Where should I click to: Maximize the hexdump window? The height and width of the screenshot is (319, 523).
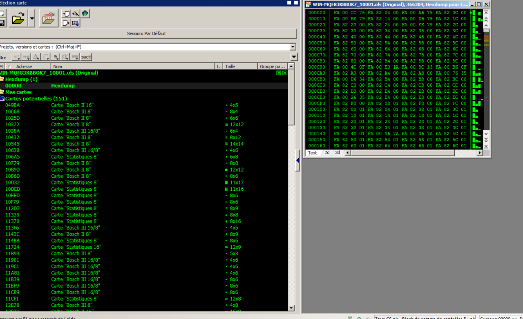pos(479,4)
